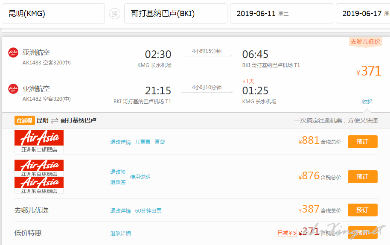This screenshot has width=390, height=245.
Task: Click the 已减¥5 discount badge
Action: (x=287, y=233)
